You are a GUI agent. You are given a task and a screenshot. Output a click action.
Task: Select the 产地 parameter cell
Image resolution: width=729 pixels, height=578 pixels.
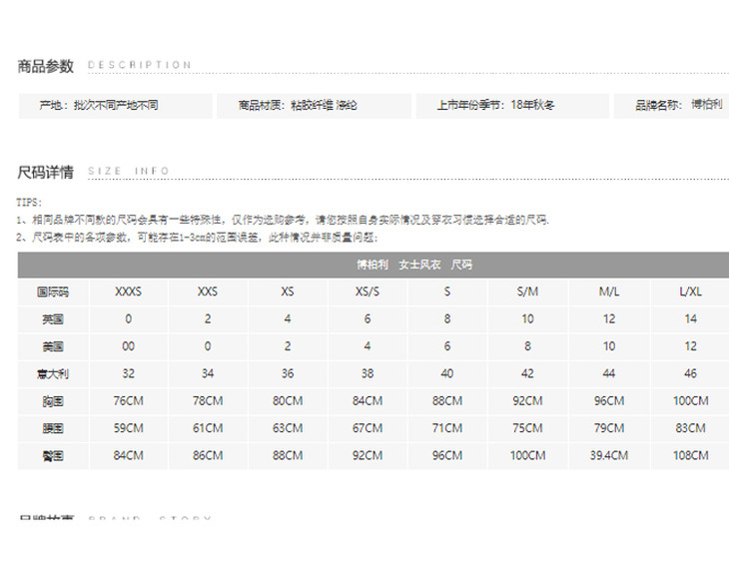tap(115, 105)
